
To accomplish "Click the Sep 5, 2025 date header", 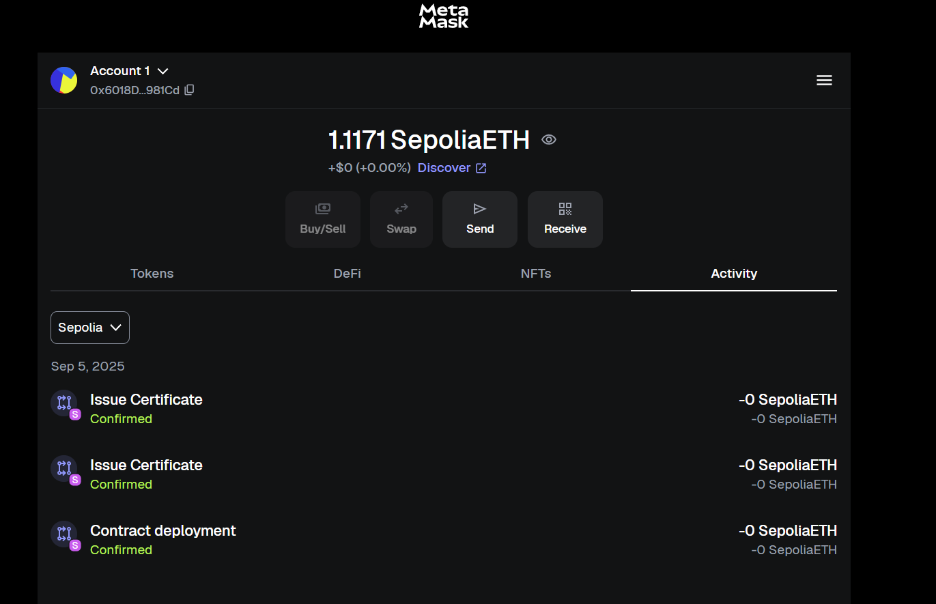I will point(87,366).
